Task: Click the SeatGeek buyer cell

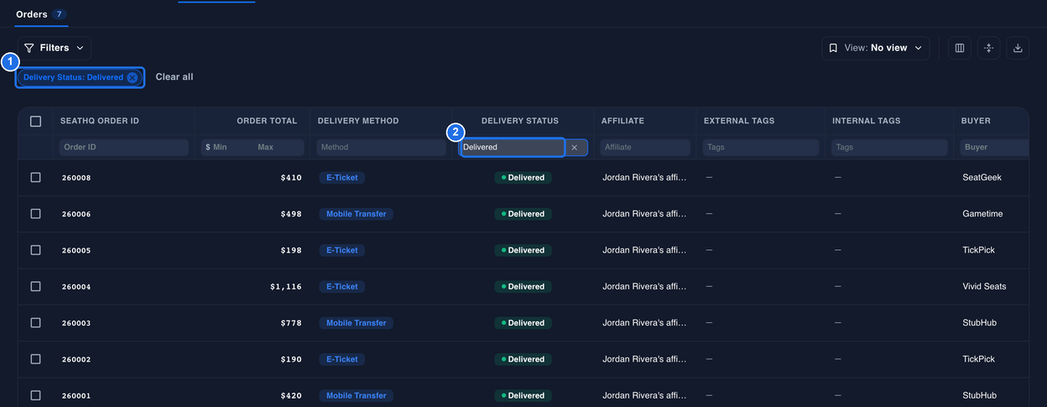Action: pyautogui.click(x=982, y=178)
